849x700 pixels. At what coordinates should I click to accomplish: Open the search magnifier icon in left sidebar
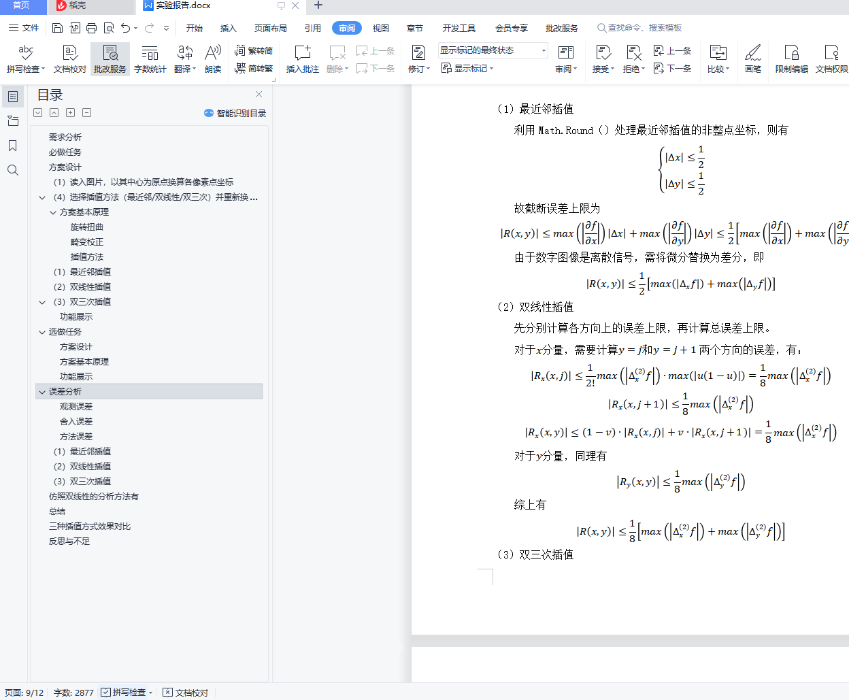[13, 170]
